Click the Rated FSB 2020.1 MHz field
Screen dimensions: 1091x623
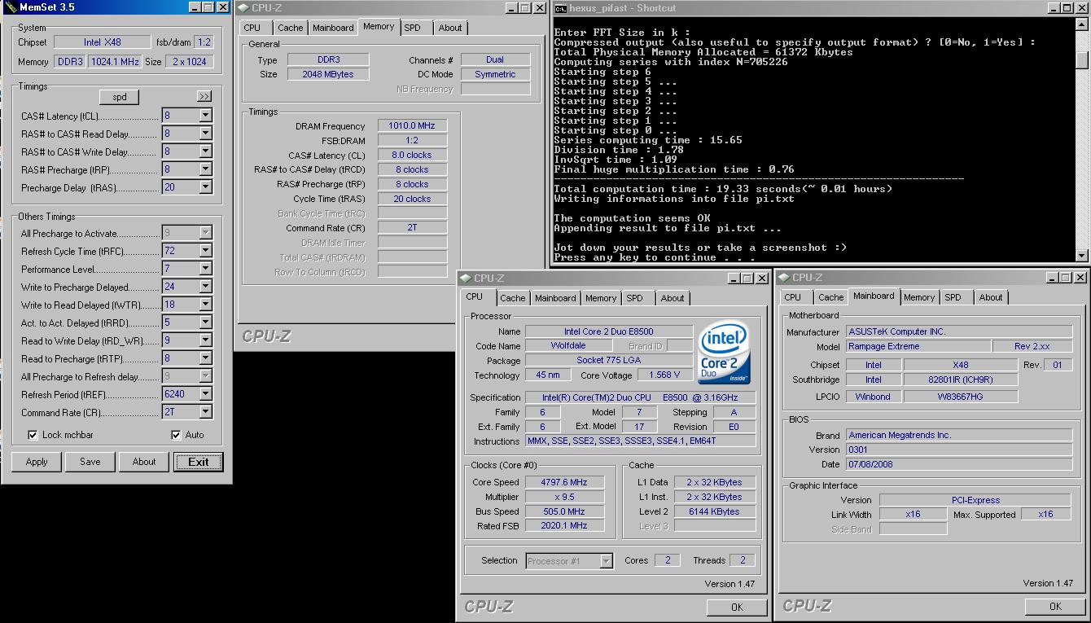[x=564, y=526]
